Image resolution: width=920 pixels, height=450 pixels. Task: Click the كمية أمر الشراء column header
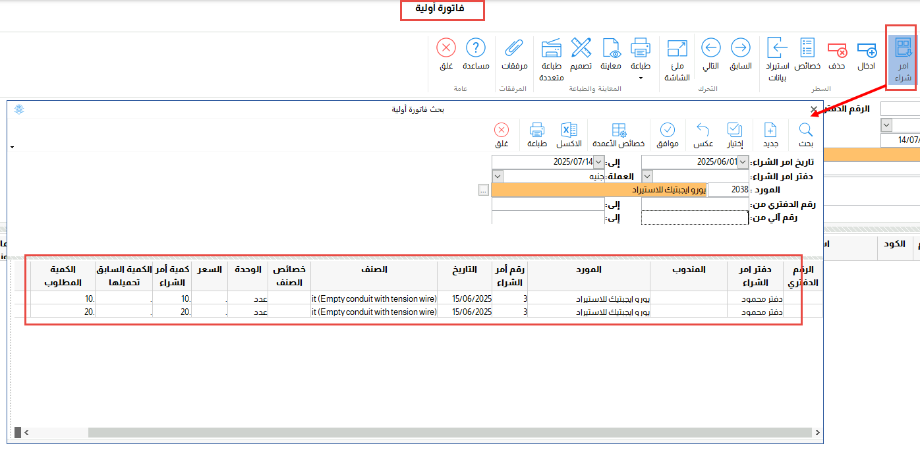click(172, 276)
